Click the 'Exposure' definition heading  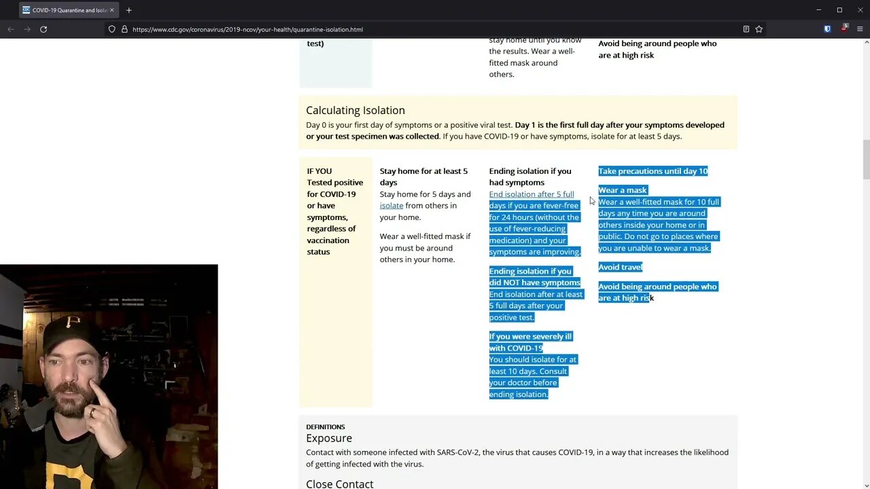coord(329,438)
